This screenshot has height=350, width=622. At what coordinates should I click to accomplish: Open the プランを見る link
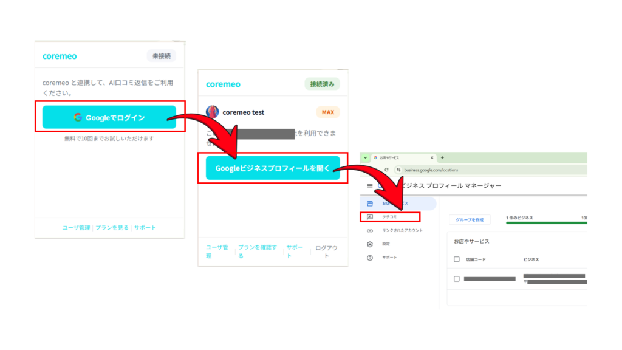(112, 228)
